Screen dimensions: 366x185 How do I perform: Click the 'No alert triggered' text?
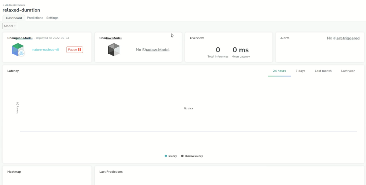coord(343,38)
